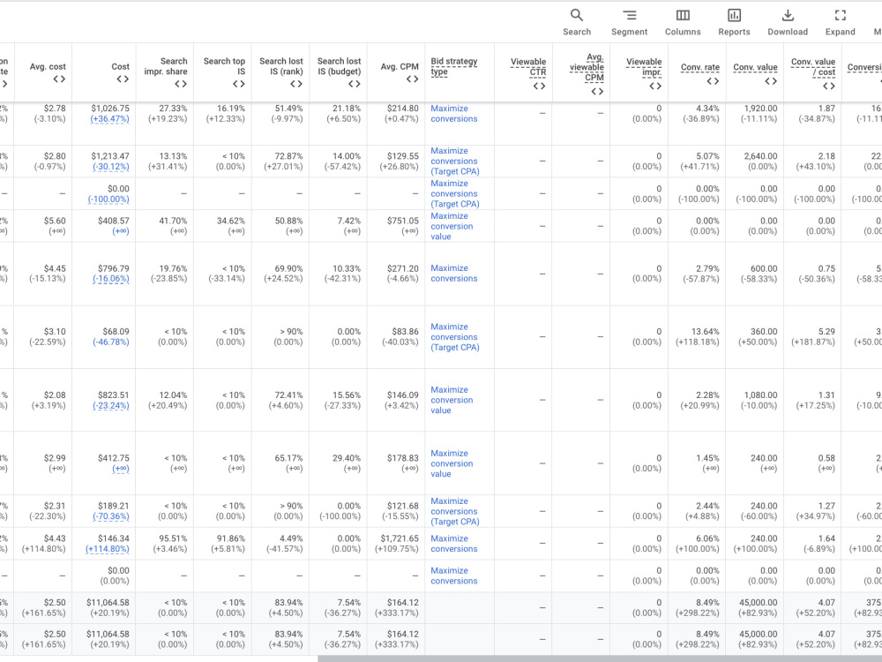Open Maximize conversion value link in $408.57 row
Image resolution: width=882 pixels, height=662 pixels.
pos(452,226)
